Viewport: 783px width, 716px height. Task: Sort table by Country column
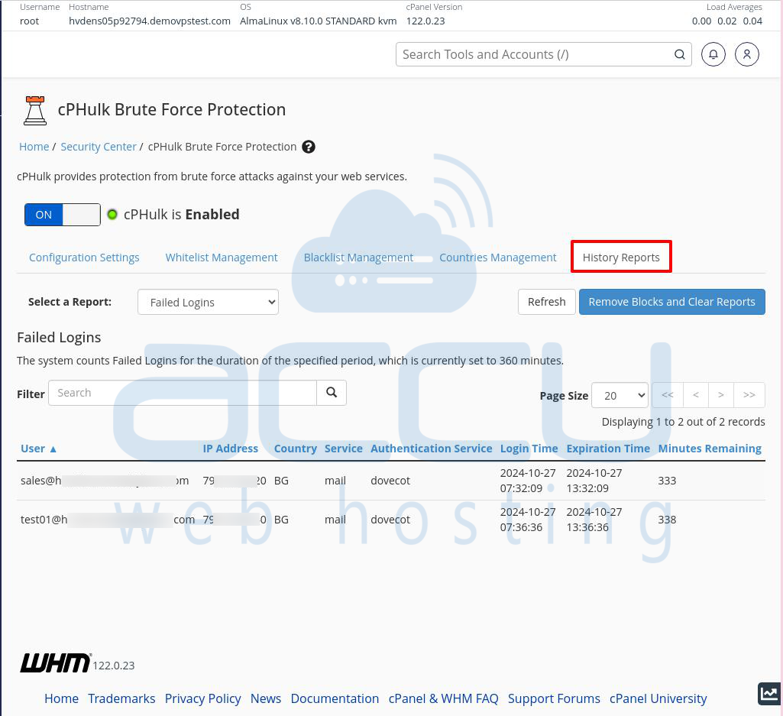pos(296,449)
